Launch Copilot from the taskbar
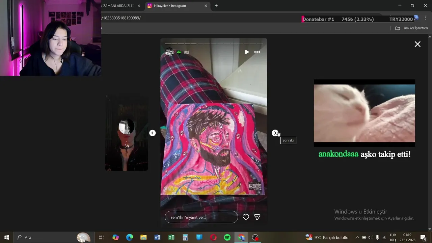 [x=115, y=237]
